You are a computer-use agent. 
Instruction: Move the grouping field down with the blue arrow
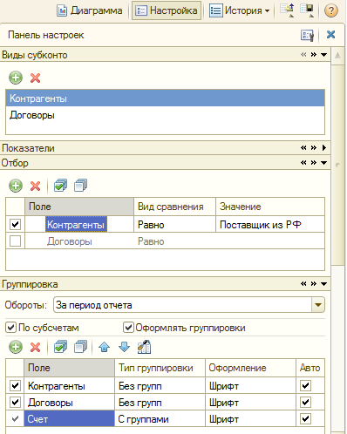125,347
